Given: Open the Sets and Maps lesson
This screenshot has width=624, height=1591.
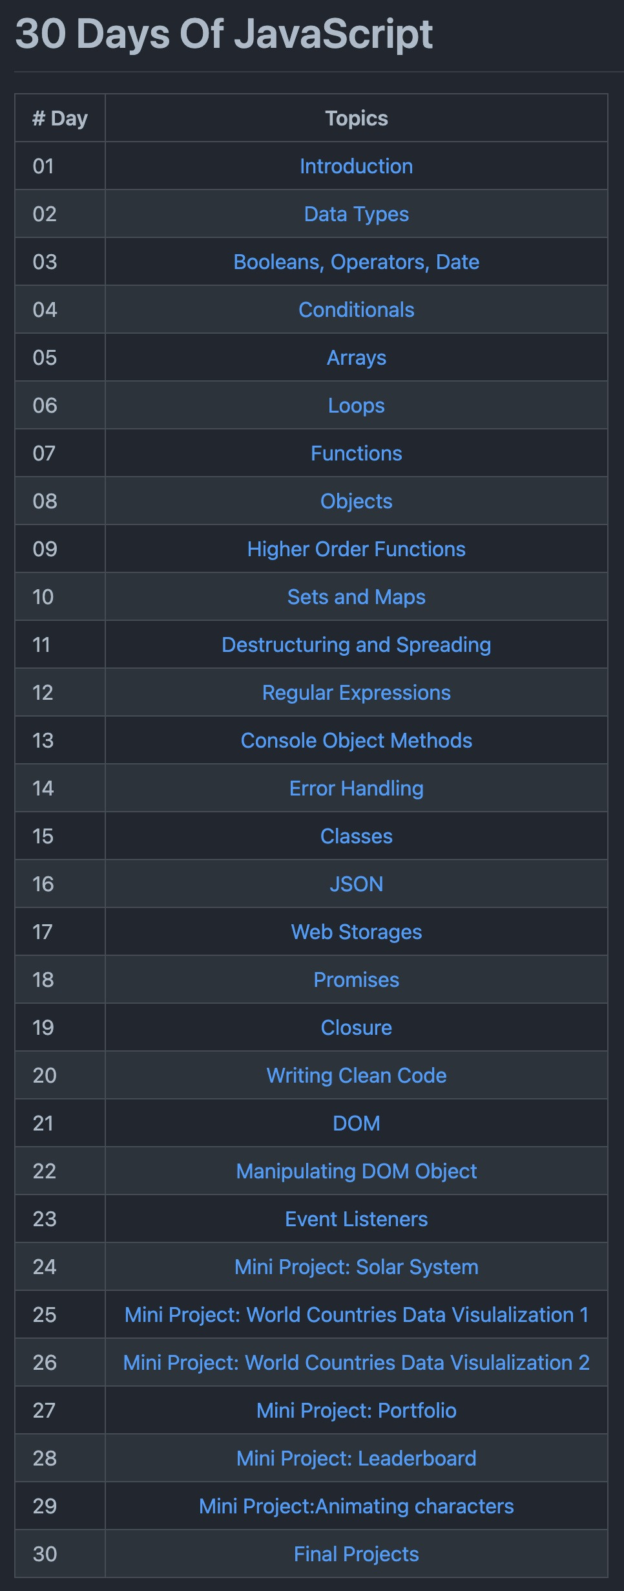Looking at the screenshot, I should coord(356,597).
